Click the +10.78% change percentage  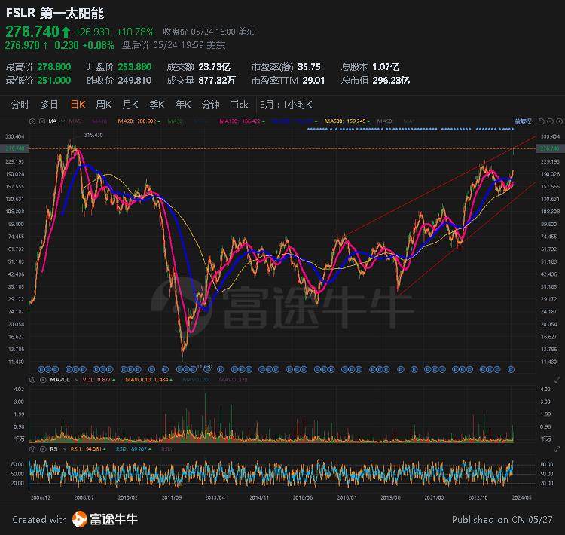tap(136, 32)
